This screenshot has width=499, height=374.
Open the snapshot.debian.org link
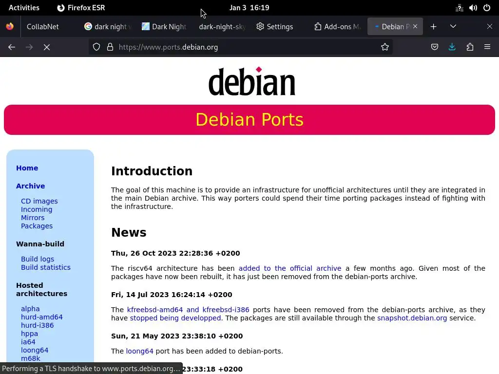pyautogui.click(x=412, y=318)
